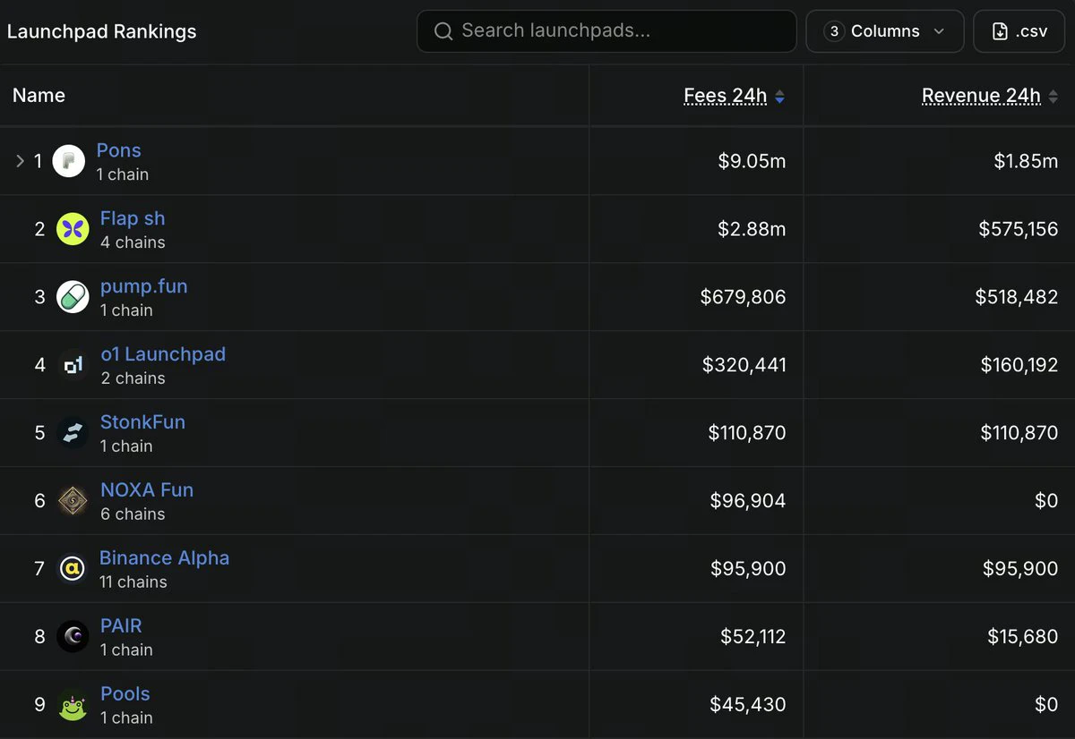The width and height of the screenshot is (1075, 739).
Task: Click the Name column header
Action: click(39, 96)
